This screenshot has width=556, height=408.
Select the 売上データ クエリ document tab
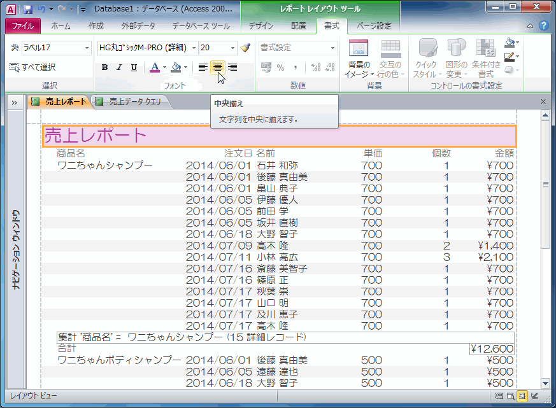pos(131,102)
